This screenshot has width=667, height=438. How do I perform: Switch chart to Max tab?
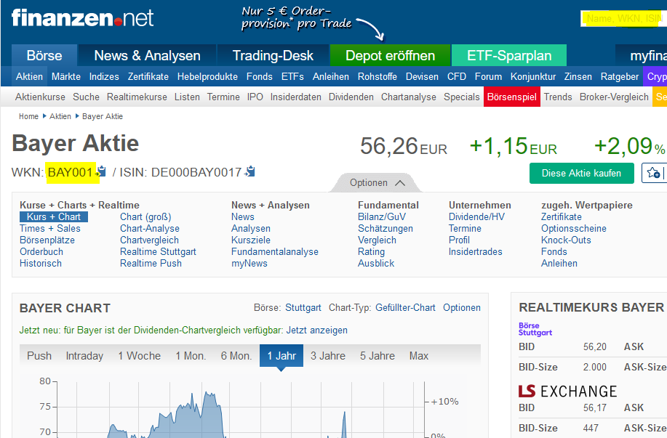pyautogui.click(x=418, y=356)
